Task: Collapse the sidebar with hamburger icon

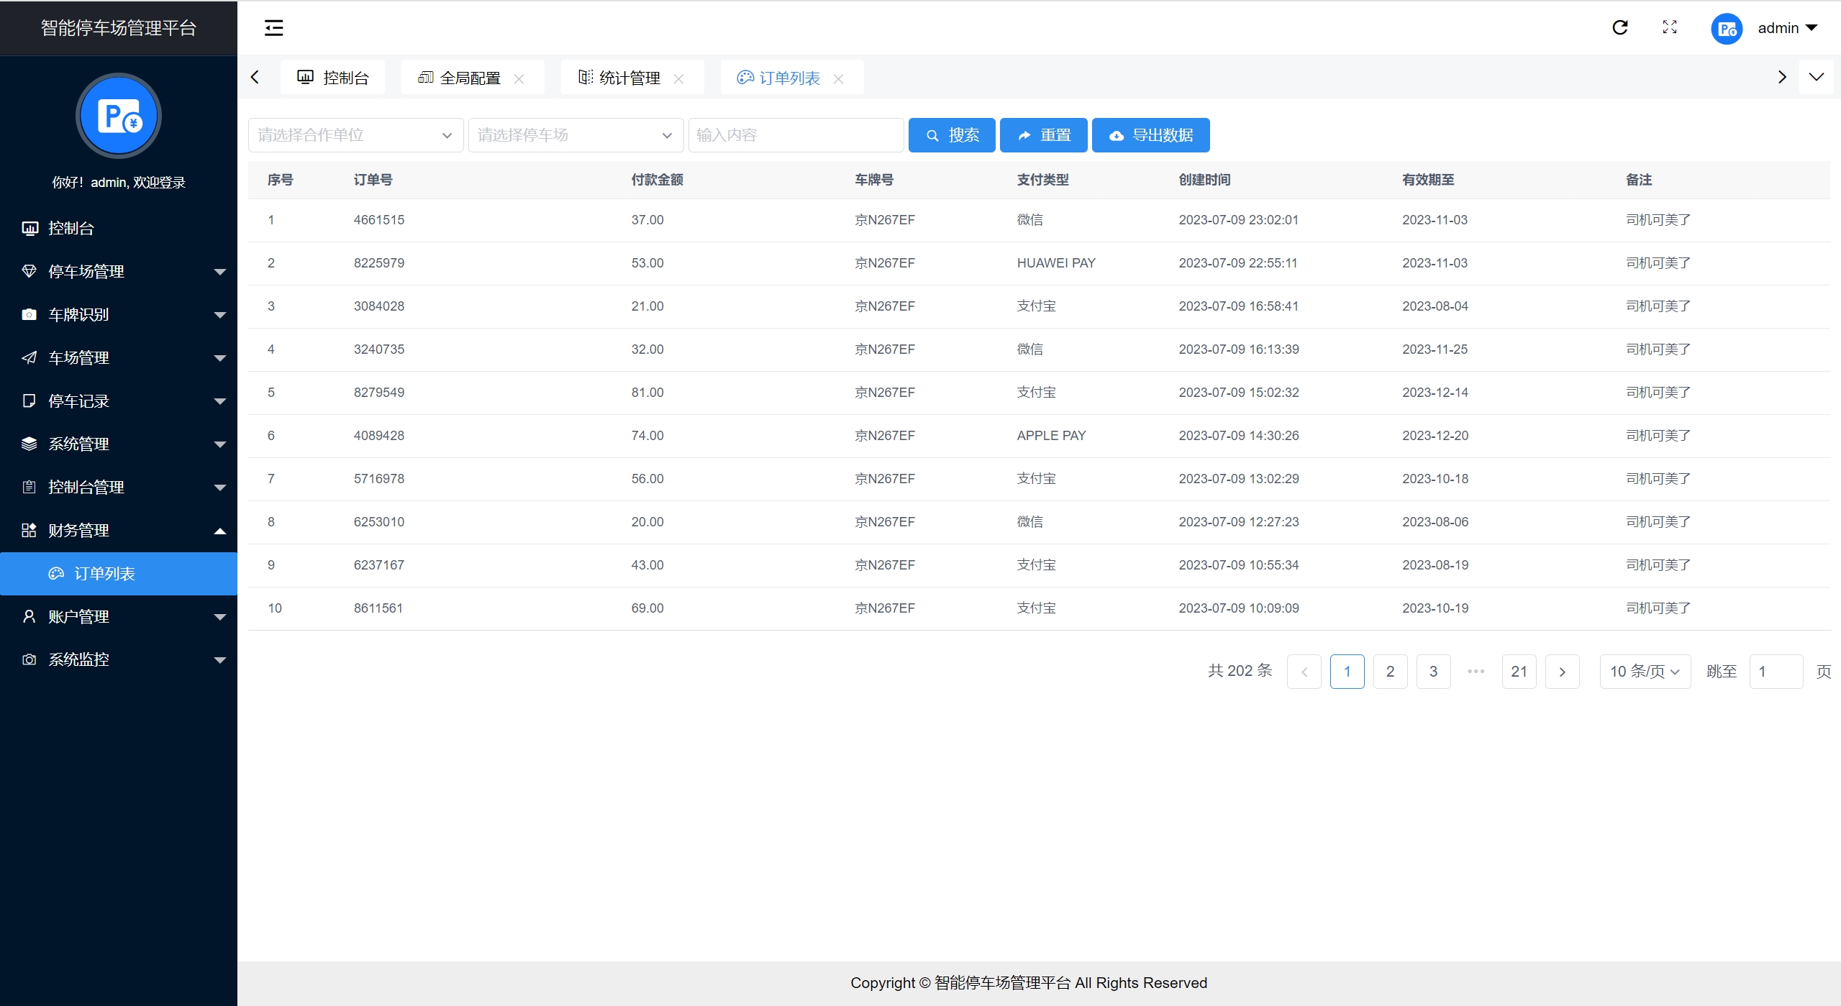Action: (x=273, y=28)
